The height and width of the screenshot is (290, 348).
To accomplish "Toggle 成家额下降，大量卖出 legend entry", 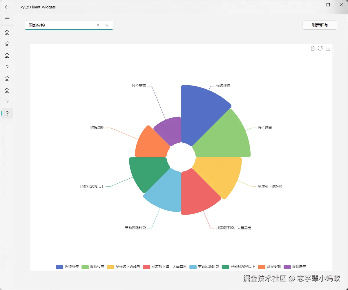I will pyautogui.click(x=165, y=267).
